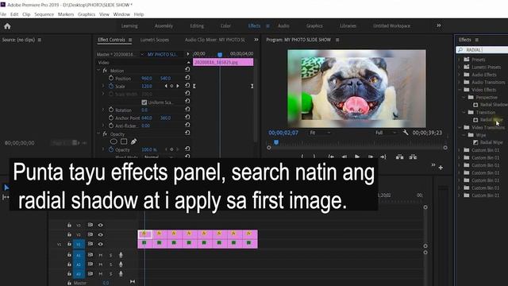Select the free draw bezier mask pen
Viewport: 508px width, 286px height.
[134, 141]
